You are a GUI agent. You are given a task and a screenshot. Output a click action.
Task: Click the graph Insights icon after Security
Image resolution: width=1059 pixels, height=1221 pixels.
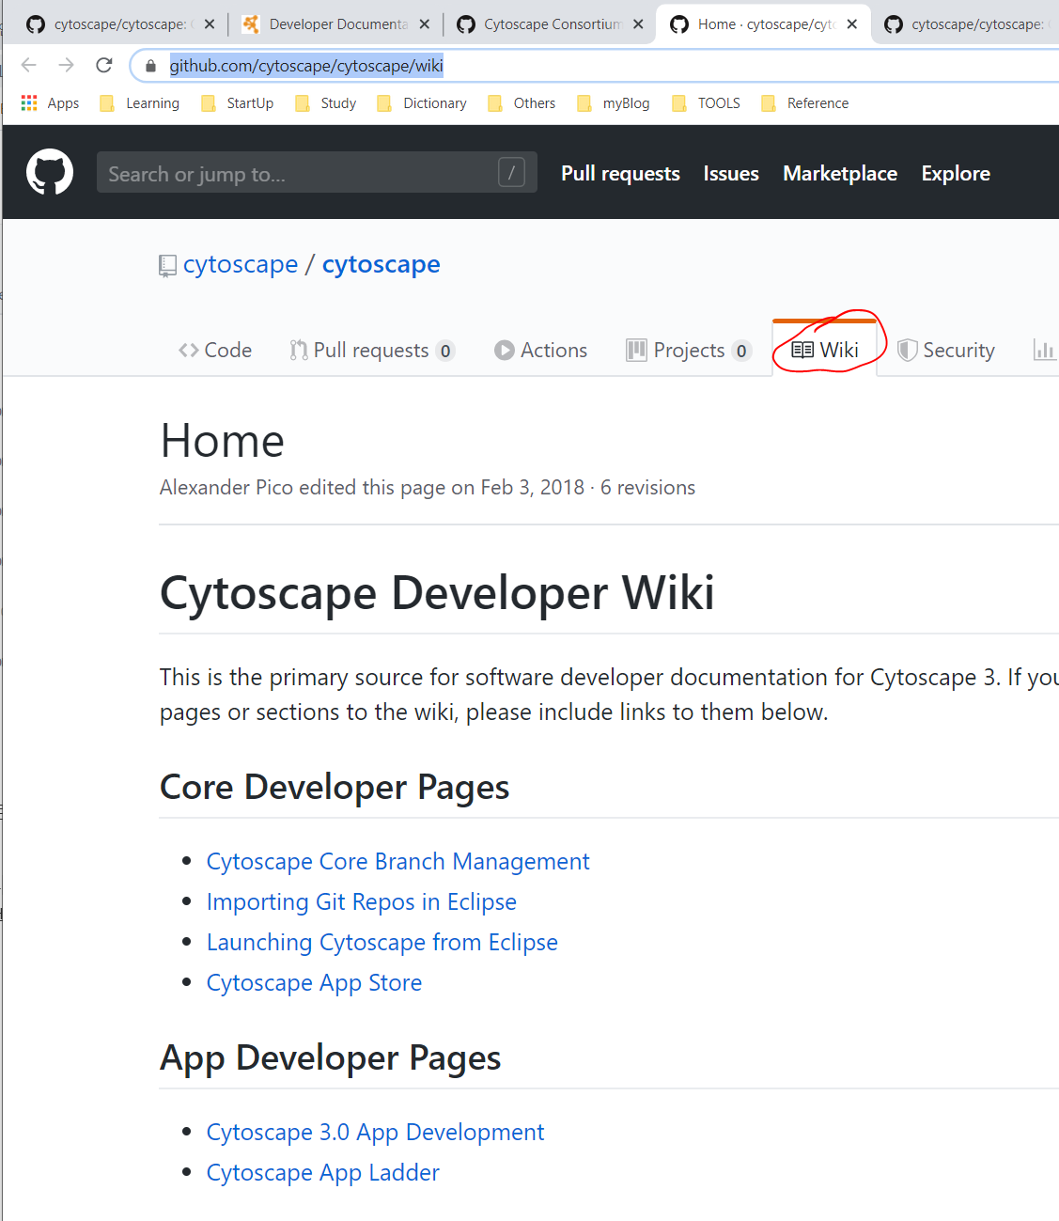pos(1043,350)
